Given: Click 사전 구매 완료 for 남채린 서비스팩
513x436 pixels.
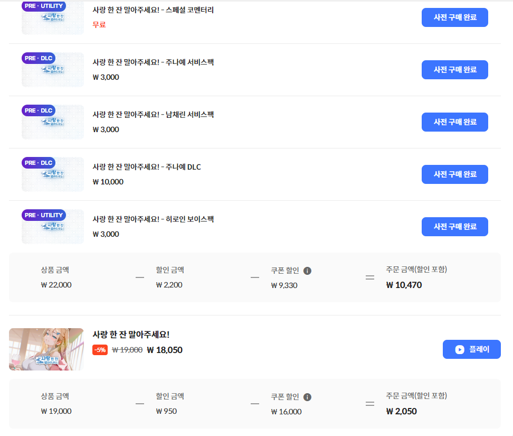Looking at the screenshot, I should point(454,122).
